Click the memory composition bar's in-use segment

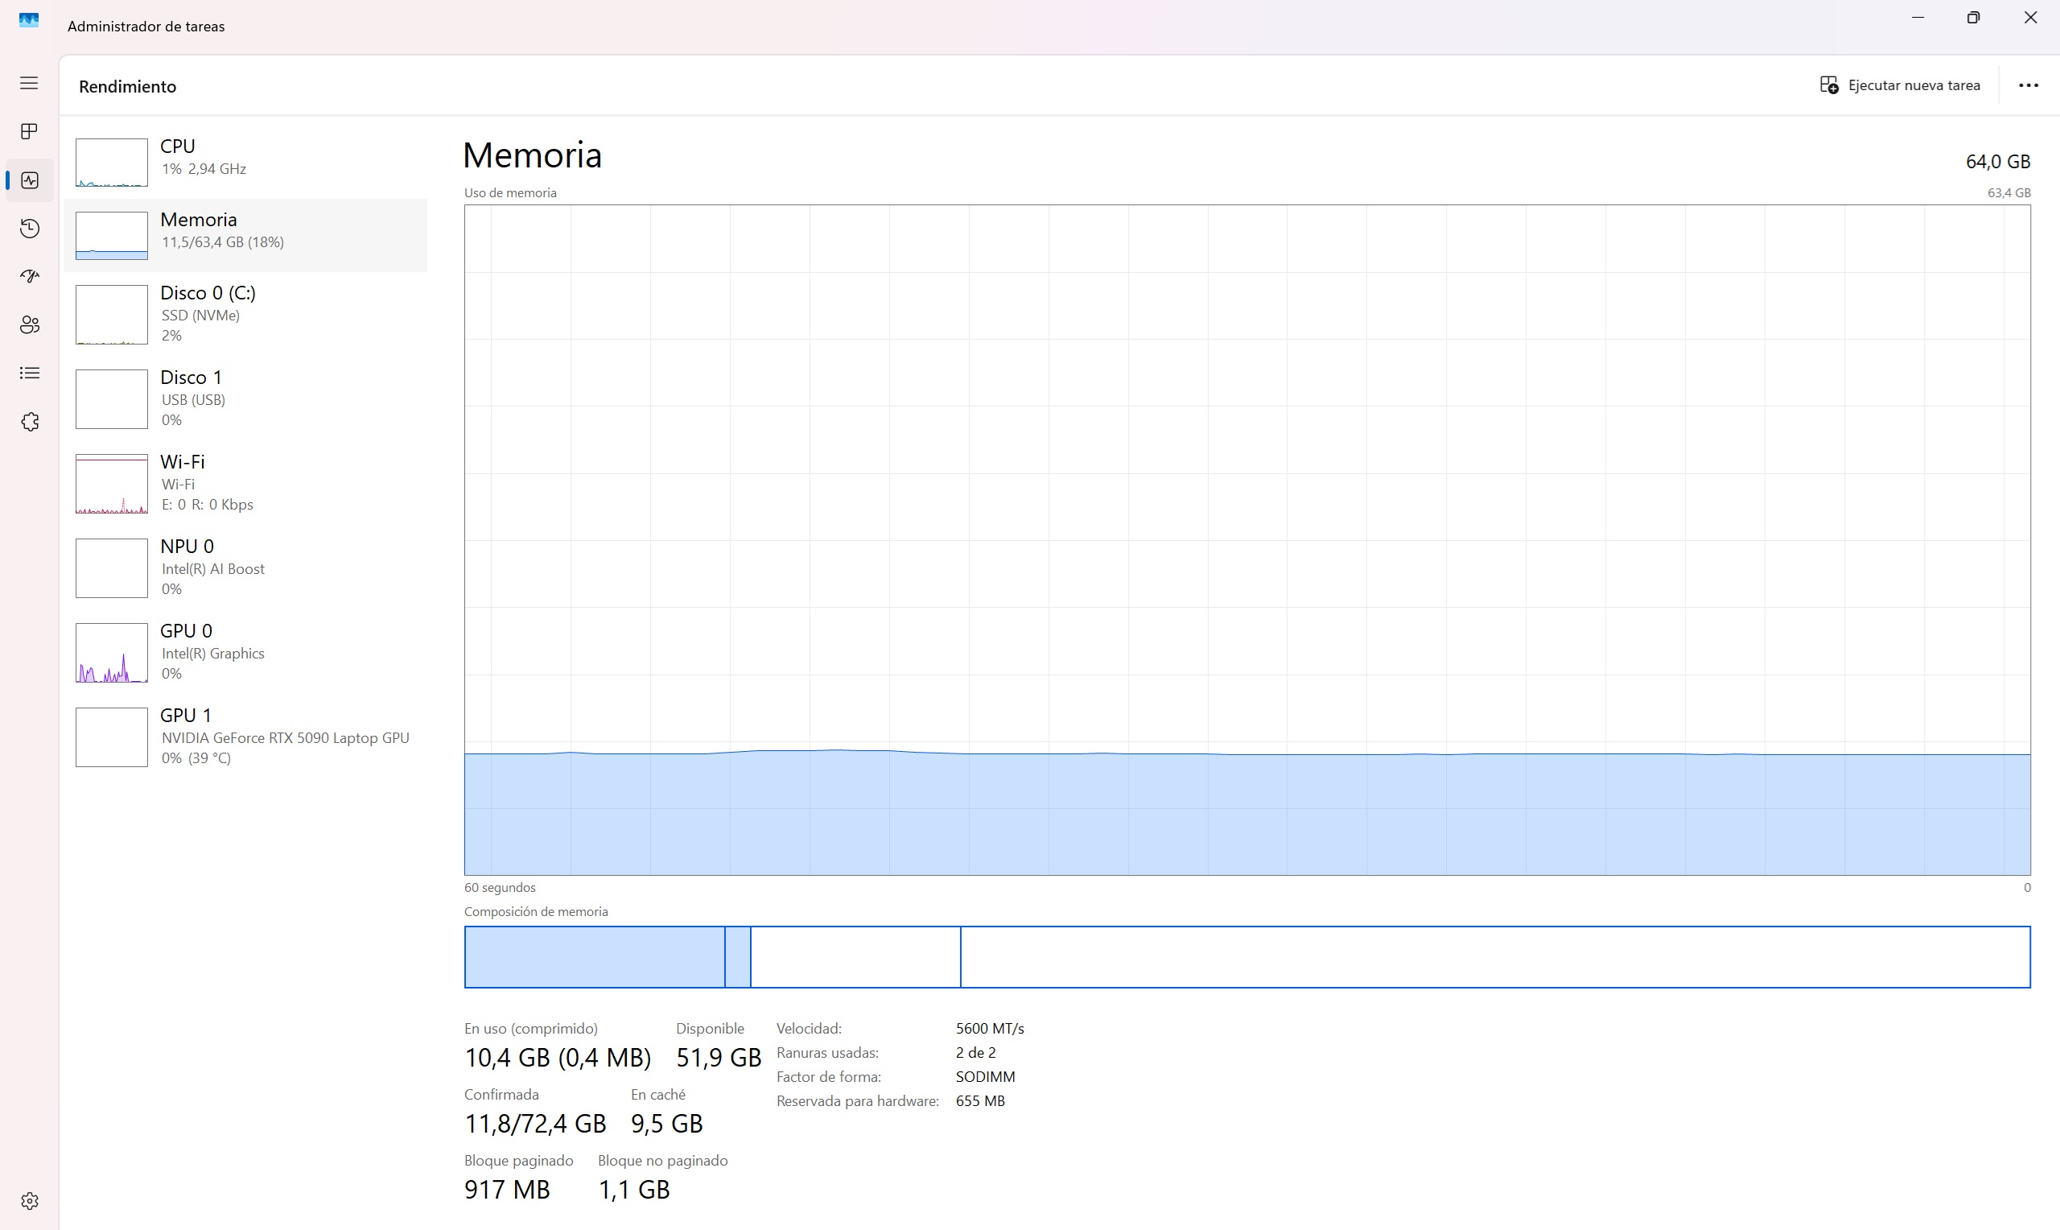(594, 957)
